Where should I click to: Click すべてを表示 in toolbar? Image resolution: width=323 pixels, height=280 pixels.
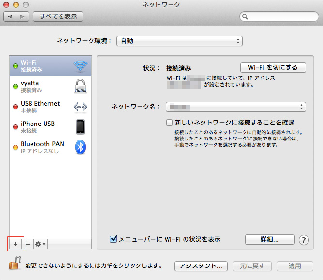[58, 16]
